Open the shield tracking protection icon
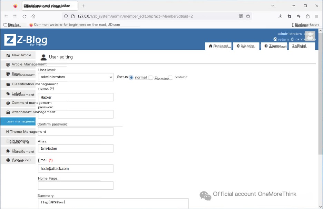 click(x=66, y=16)
